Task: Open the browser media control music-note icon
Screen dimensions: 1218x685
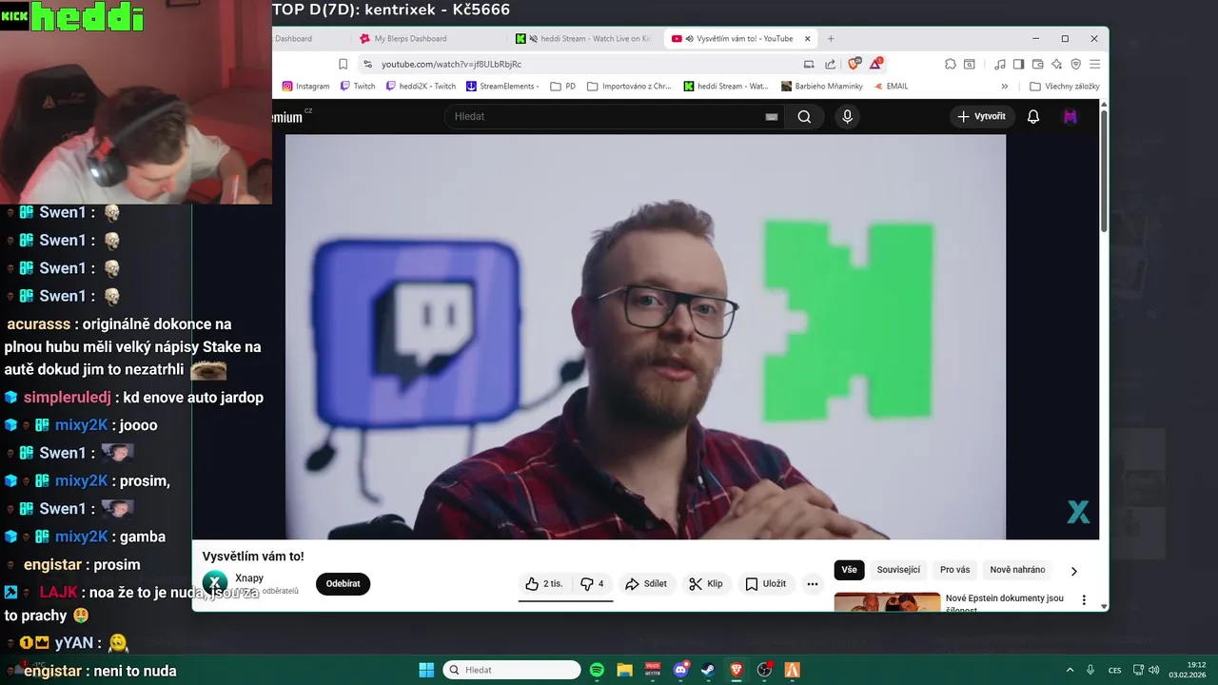Action: coord(999,64)
